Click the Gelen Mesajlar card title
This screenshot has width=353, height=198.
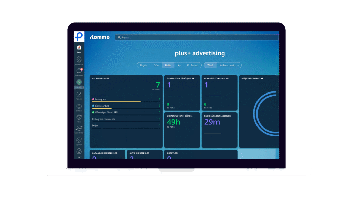pyautogui.click(x=101, y=79)
